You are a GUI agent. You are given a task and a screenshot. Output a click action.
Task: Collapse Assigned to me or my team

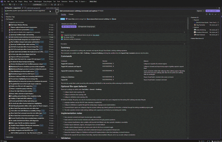click(8, 22)
